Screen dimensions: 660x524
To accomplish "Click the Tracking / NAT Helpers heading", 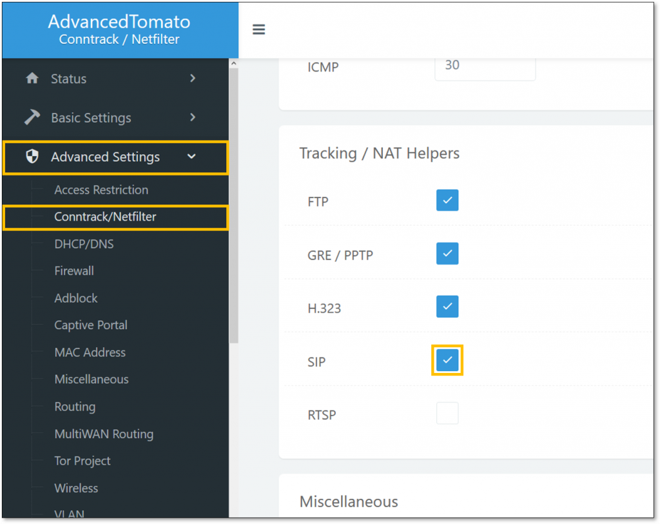I will (379, 153).
